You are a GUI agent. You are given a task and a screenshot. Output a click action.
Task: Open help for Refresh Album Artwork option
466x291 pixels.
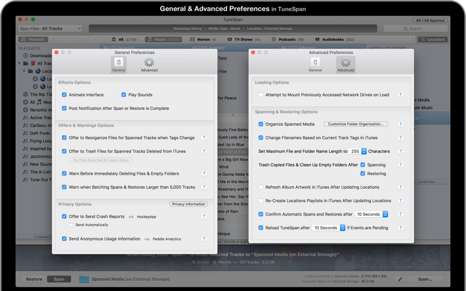[x=400, y=187]
